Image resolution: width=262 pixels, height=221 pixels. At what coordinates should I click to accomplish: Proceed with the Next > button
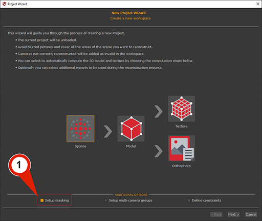(x=233, y=214)
